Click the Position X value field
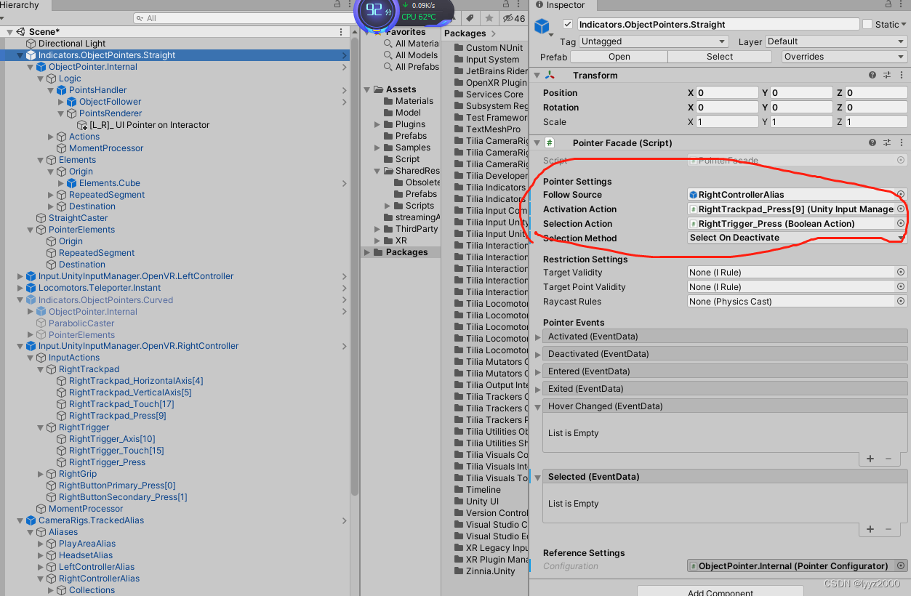This screenshot has width=911, height=596. pos(727,93)
